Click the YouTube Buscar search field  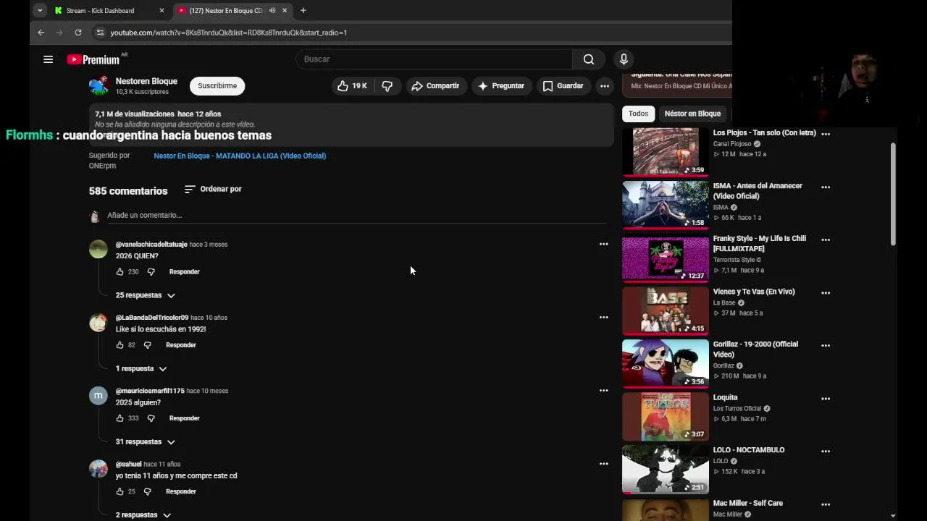pyautogui.click(x=434, y=59)
